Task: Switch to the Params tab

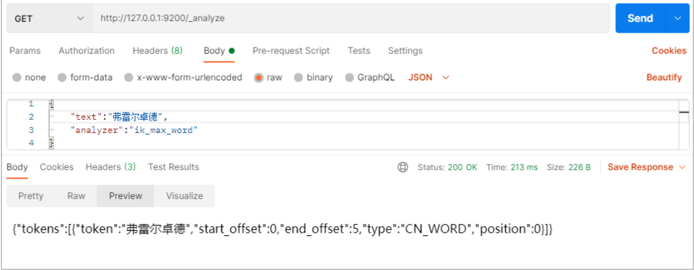Action: [25, 51]
